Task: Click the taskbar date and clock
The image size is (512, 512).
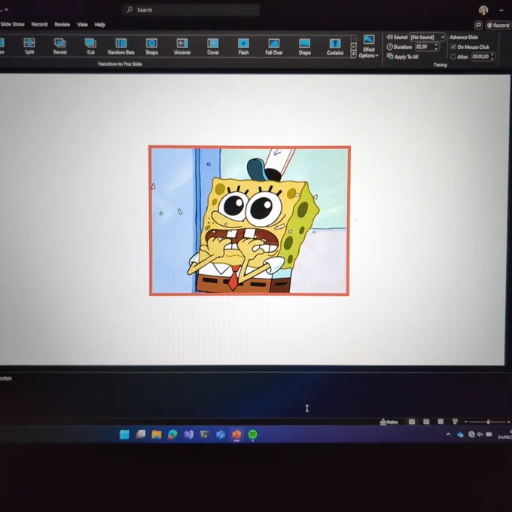Action: click(505, 434)
